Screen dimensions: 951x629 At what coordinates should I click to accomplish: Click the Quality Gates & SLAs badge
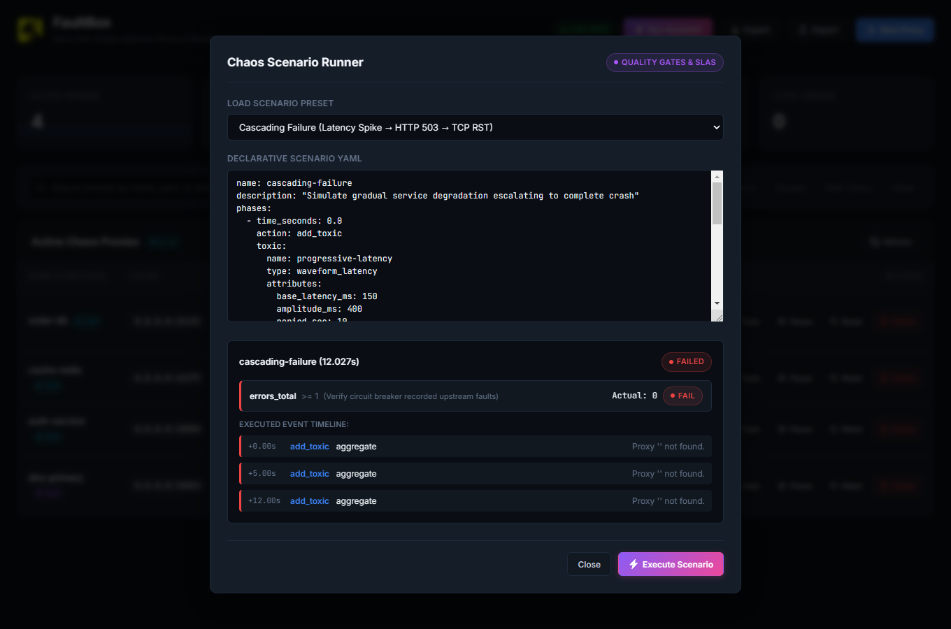pyautogui.click(x=665, y=62)
